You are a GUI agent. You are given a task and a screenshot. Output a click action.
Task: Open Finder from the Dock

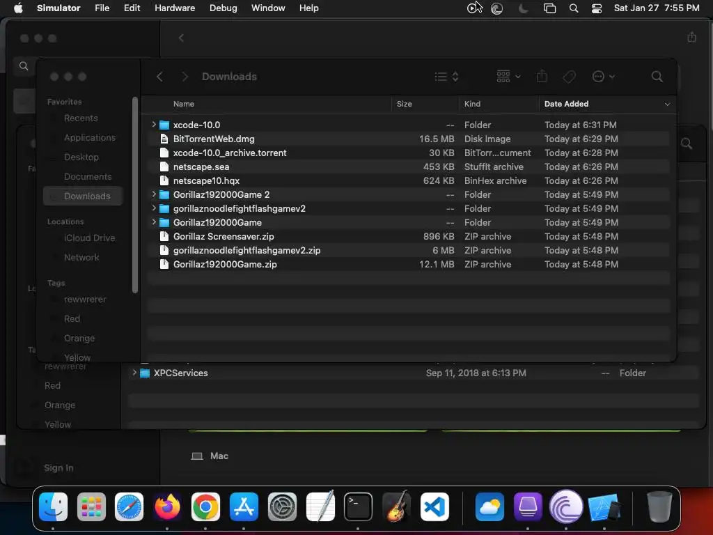(x=53, y=507)
